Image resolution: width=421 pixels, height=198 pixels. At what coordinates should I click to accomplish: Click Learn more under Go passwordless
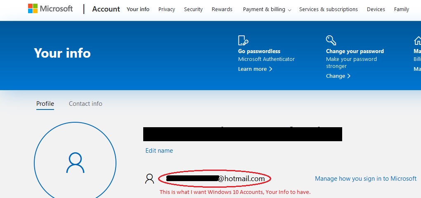coord(255,69)
